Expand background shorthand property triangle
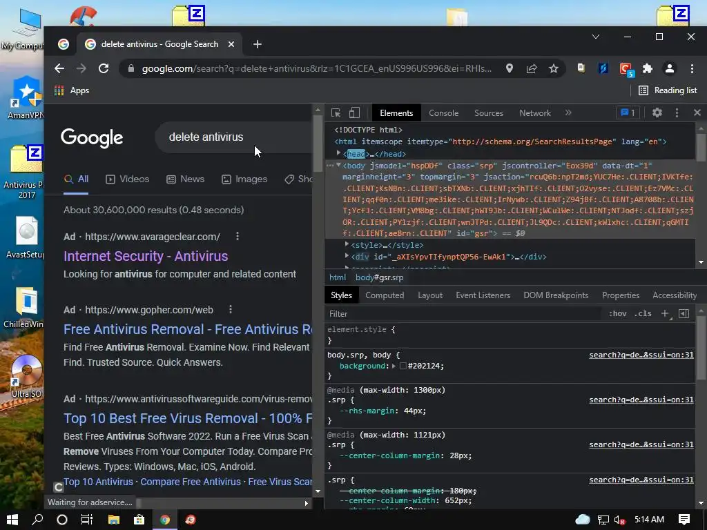Screen dimensions: 707x530 394,366
